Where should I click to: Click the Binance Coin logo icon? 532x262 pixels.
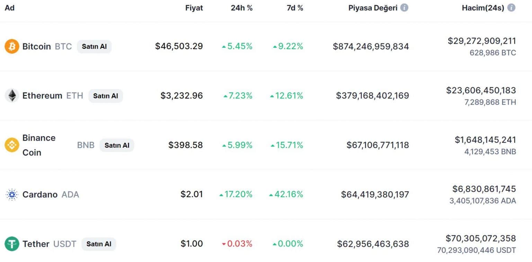12,145
